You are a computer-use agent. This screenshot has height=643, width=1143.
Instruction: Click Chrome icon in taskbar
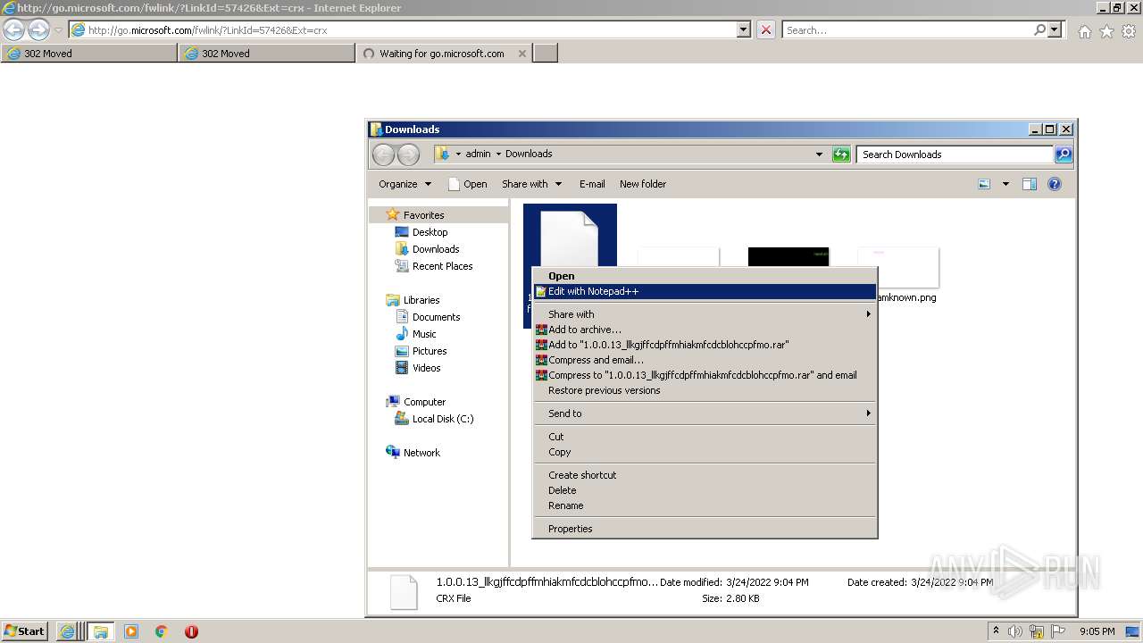[161, 631]
